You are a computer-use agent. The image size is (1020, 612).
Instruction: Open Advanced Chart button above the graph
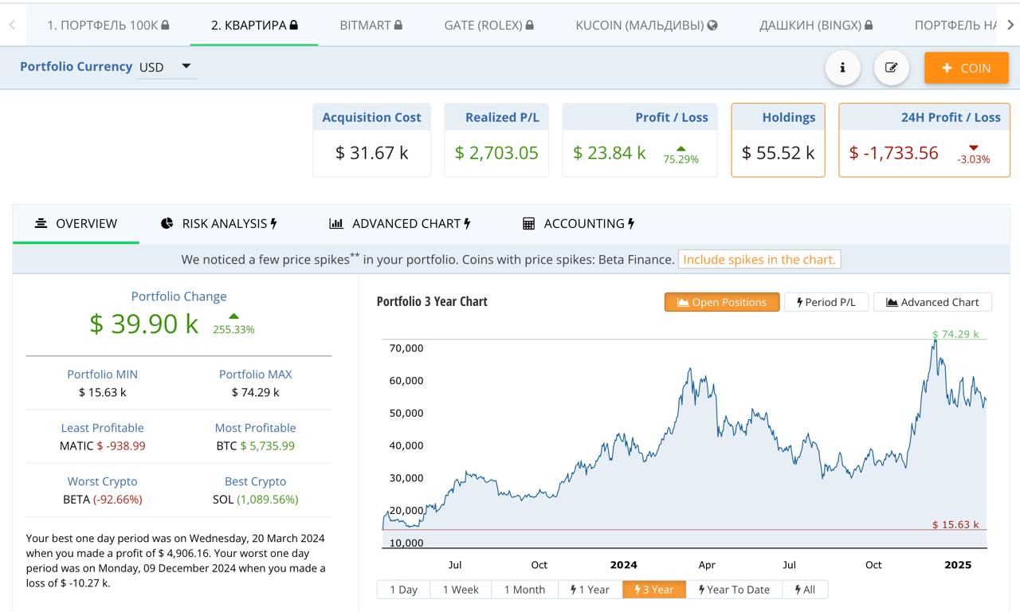tap(932, 302)
